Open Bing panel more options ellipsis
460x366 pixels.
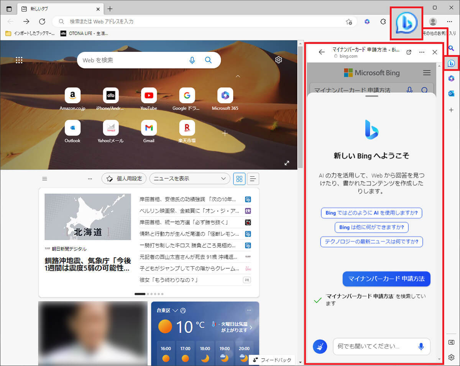[x=422, y=52]
